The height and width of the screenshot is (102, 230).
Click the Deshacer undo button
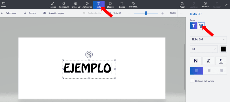[194, 5]
